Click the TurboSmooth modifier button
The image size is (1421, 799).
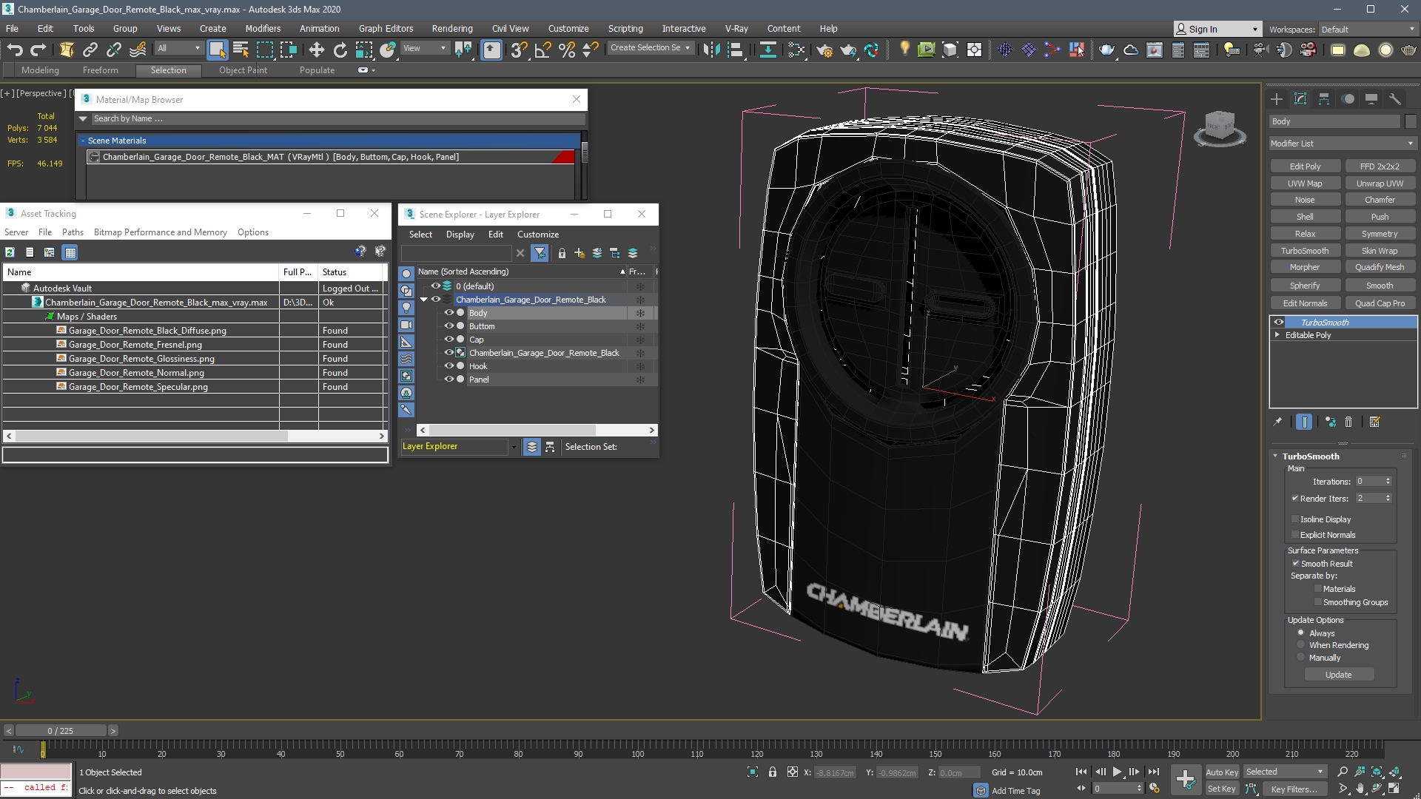[1305, 251]
